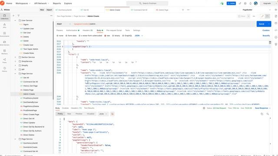Open the History sidebar panel
The height and width of the screenshot is (156, 278).
click(x=4, y=69)
